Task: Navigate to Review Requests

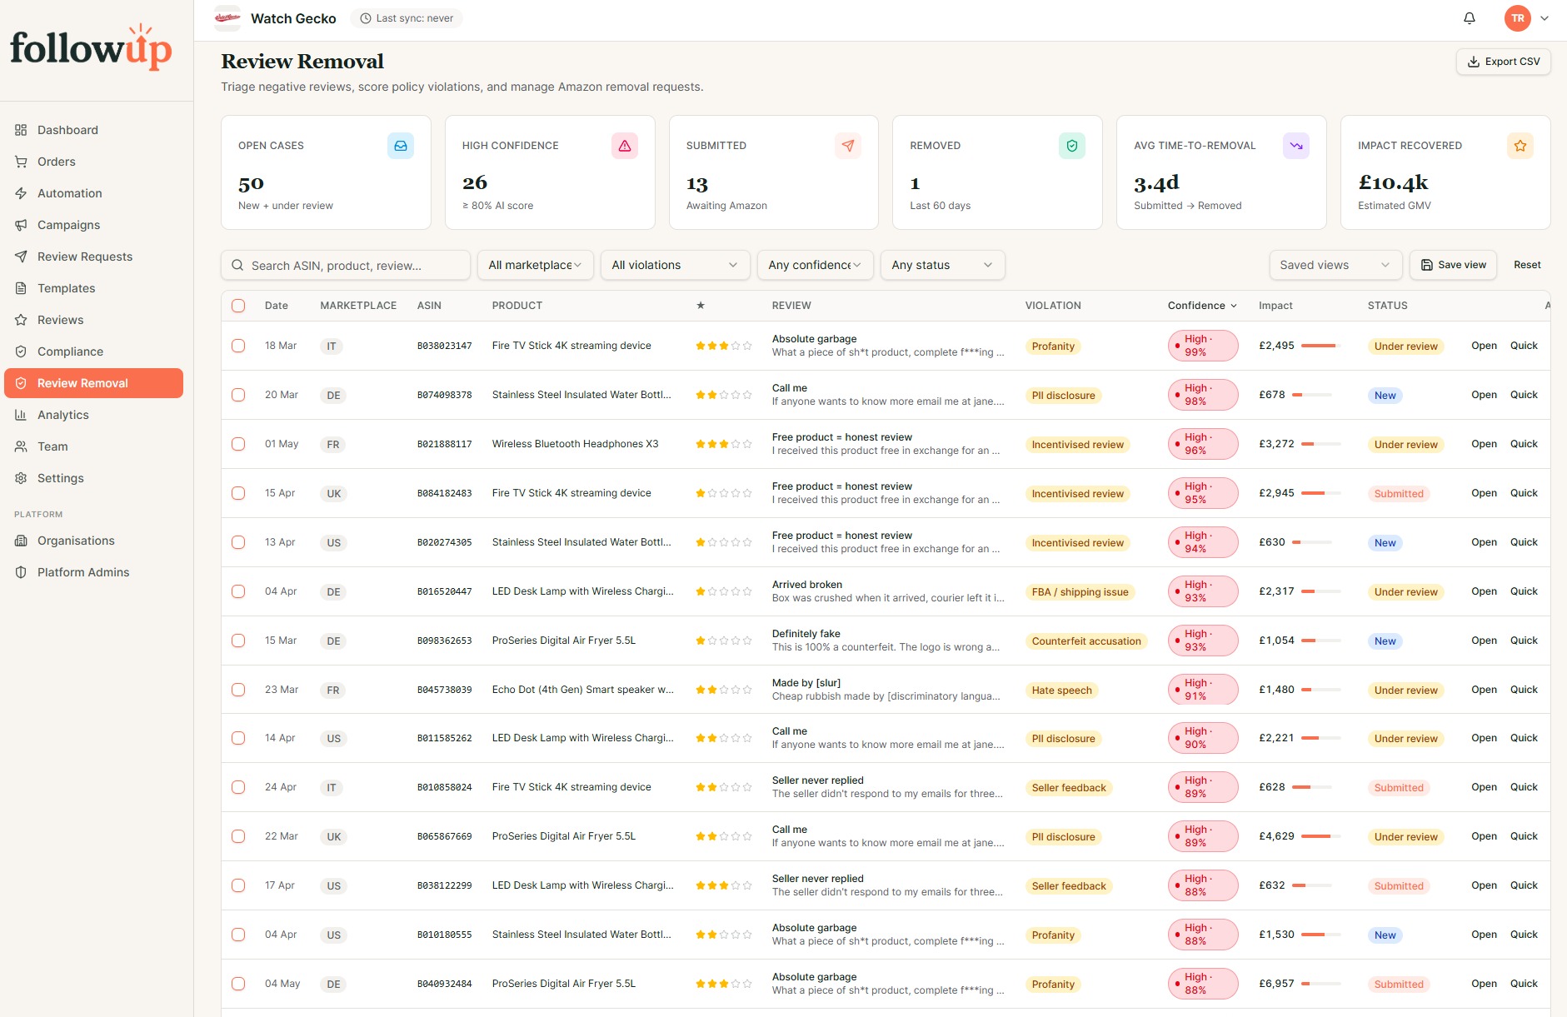Action: pos(93,257)
